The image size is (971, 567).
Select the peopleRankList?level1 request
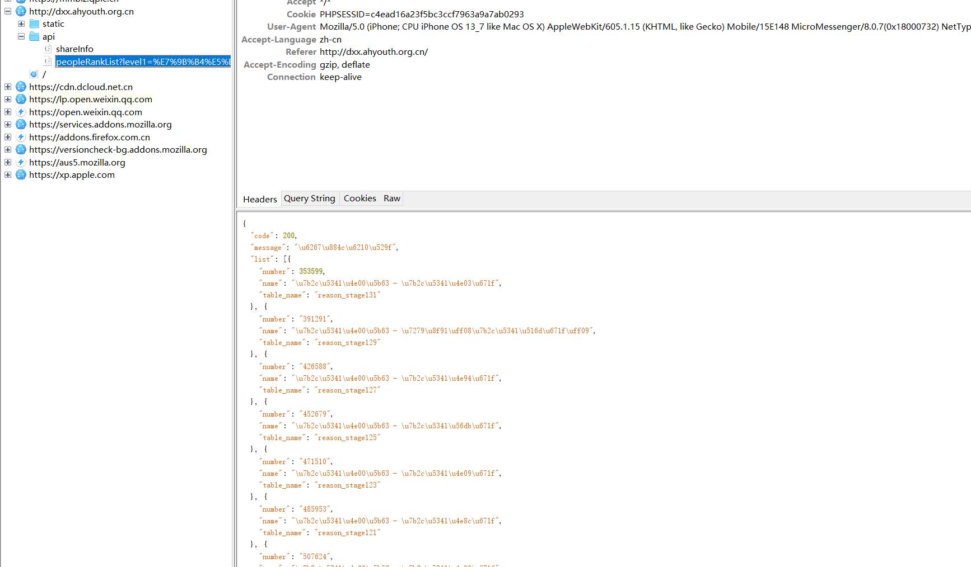click(143, 62)
